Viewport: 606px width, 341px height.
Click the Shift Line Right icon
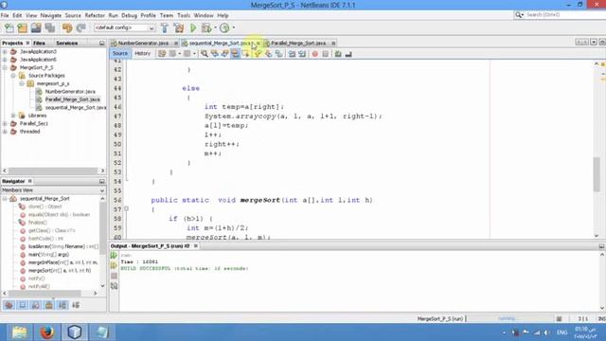point(302,54)
